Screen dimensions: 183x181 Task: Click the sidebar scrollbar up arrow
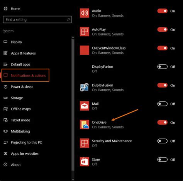pyautogui.click(x=73, y=38)
